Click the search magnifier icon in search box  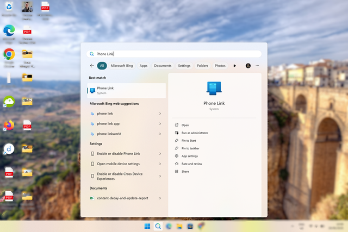tap(92, 54)
